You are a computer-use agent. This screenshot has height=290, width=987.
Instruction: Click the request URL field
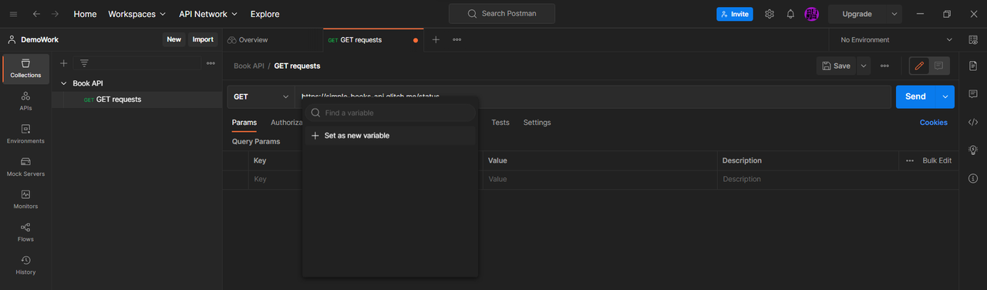coord(594,96)
